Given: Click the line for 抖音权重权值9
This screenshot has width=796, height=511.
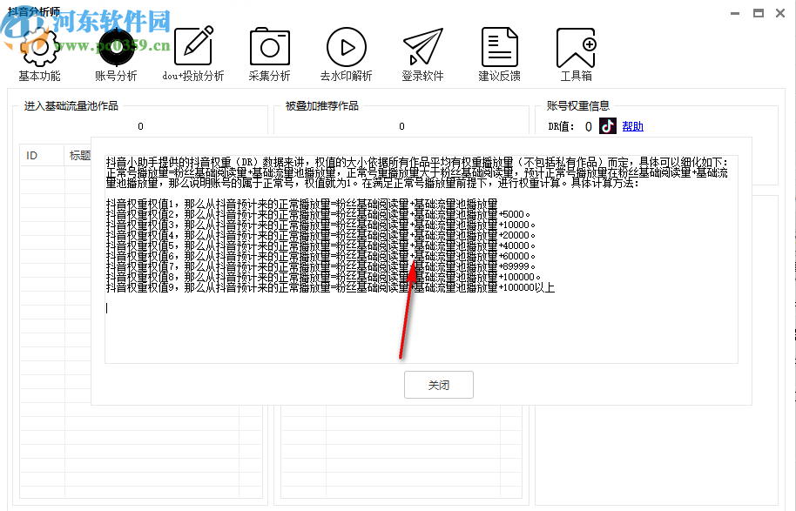Looking at the screenshot, I should point(330,288).
